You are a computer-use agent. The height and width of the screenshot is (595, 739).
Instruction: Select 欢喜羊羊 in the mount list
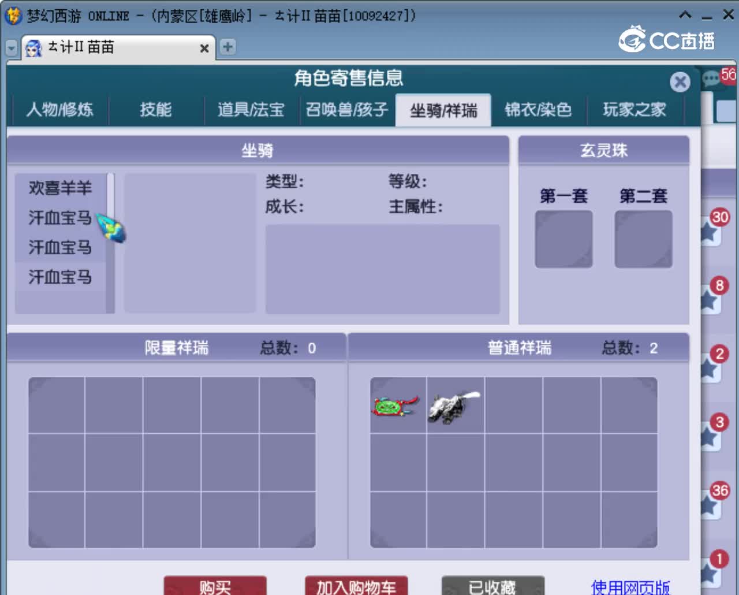point(59,188)
